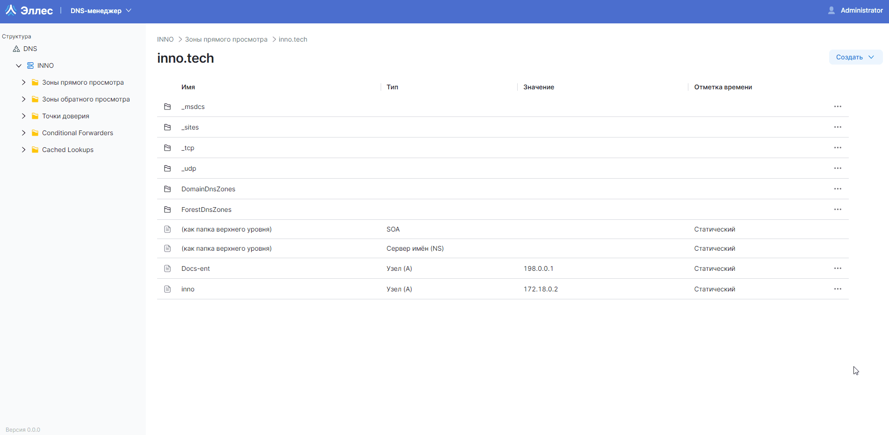Open the ForestDnsZones folder row

tap(206, 210)
